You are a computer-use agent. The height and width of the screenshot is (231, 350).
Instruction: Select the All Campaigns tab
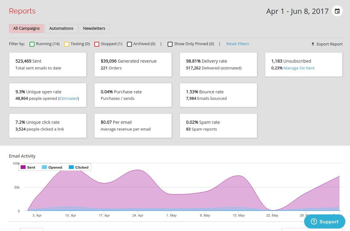click(x=26, y=28)
